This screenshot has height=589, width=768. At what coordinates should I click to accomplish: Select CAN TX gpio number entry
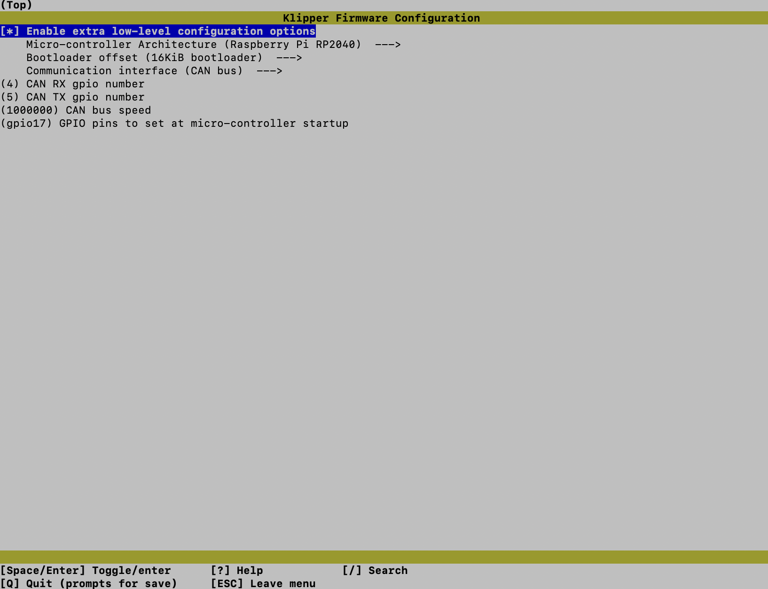72,97
